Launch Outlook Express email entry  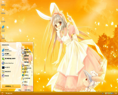point(7,54)
